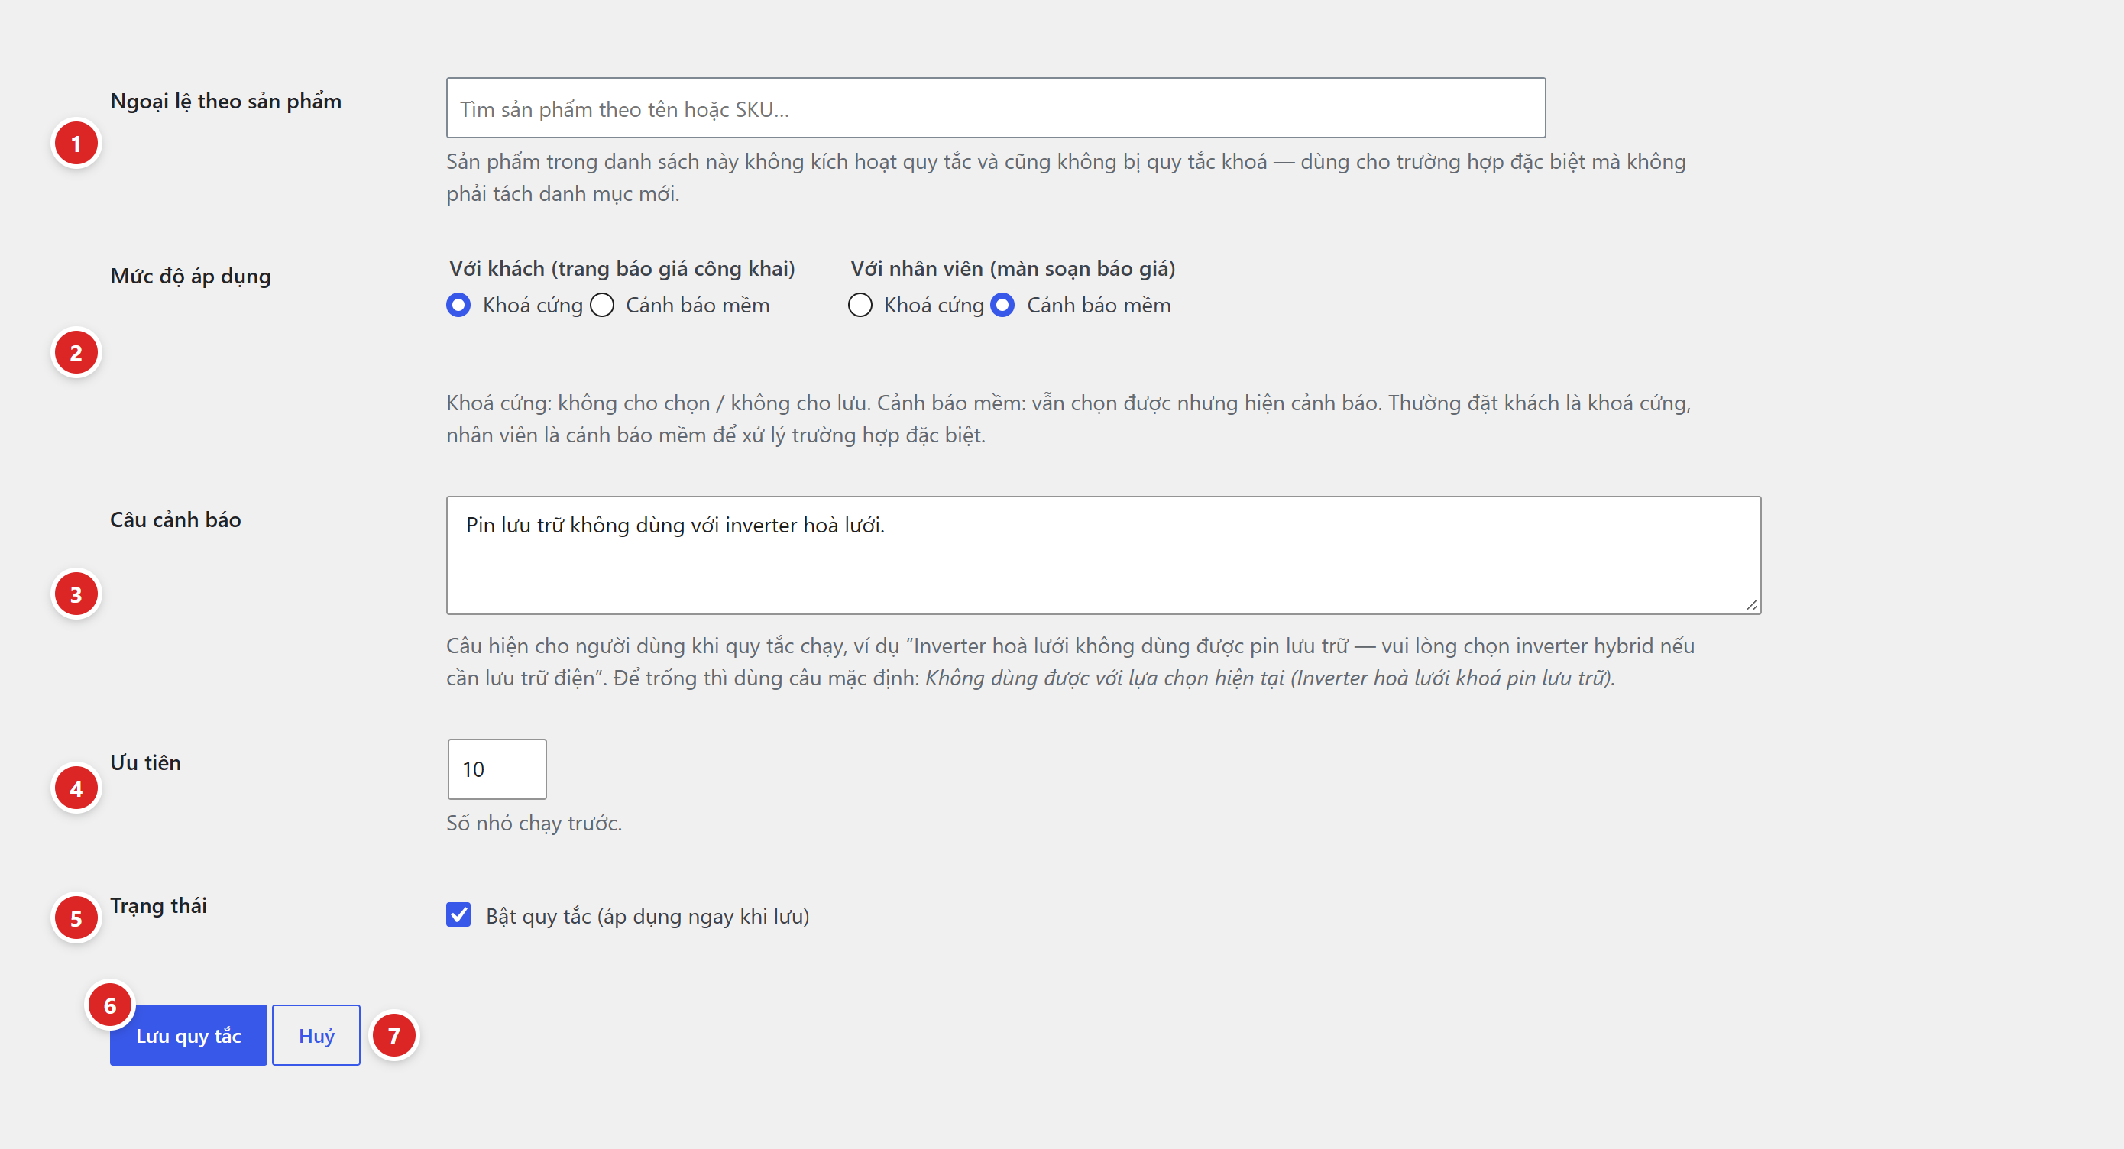Click inside the warning message textarea

[x=1103, y=555]
